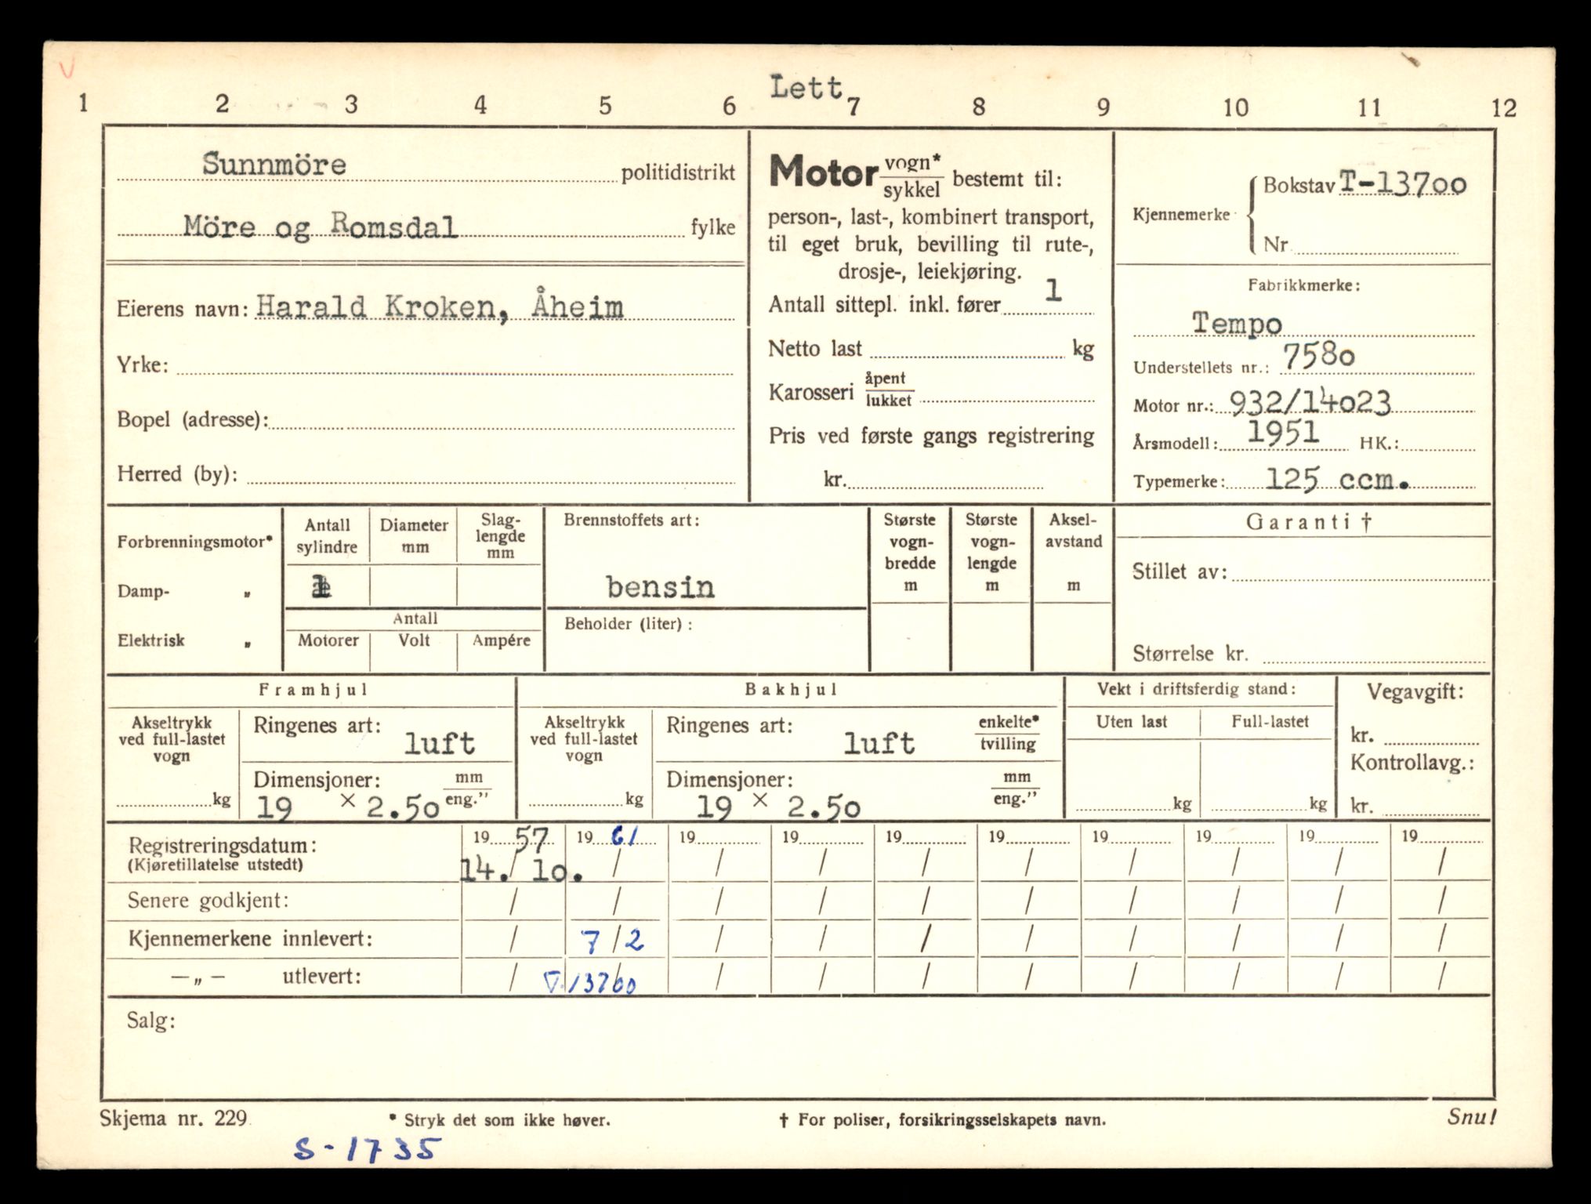Image resolution: width=1591 pixels, height=1204 pixels.
Task: Click Understellets nr. value '7580'
Action: click(x=1317, y=357)
